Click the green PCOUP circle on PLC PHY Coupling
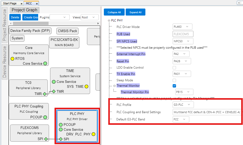The width and height of the screenshot is (243, 145). pos(45,117)
